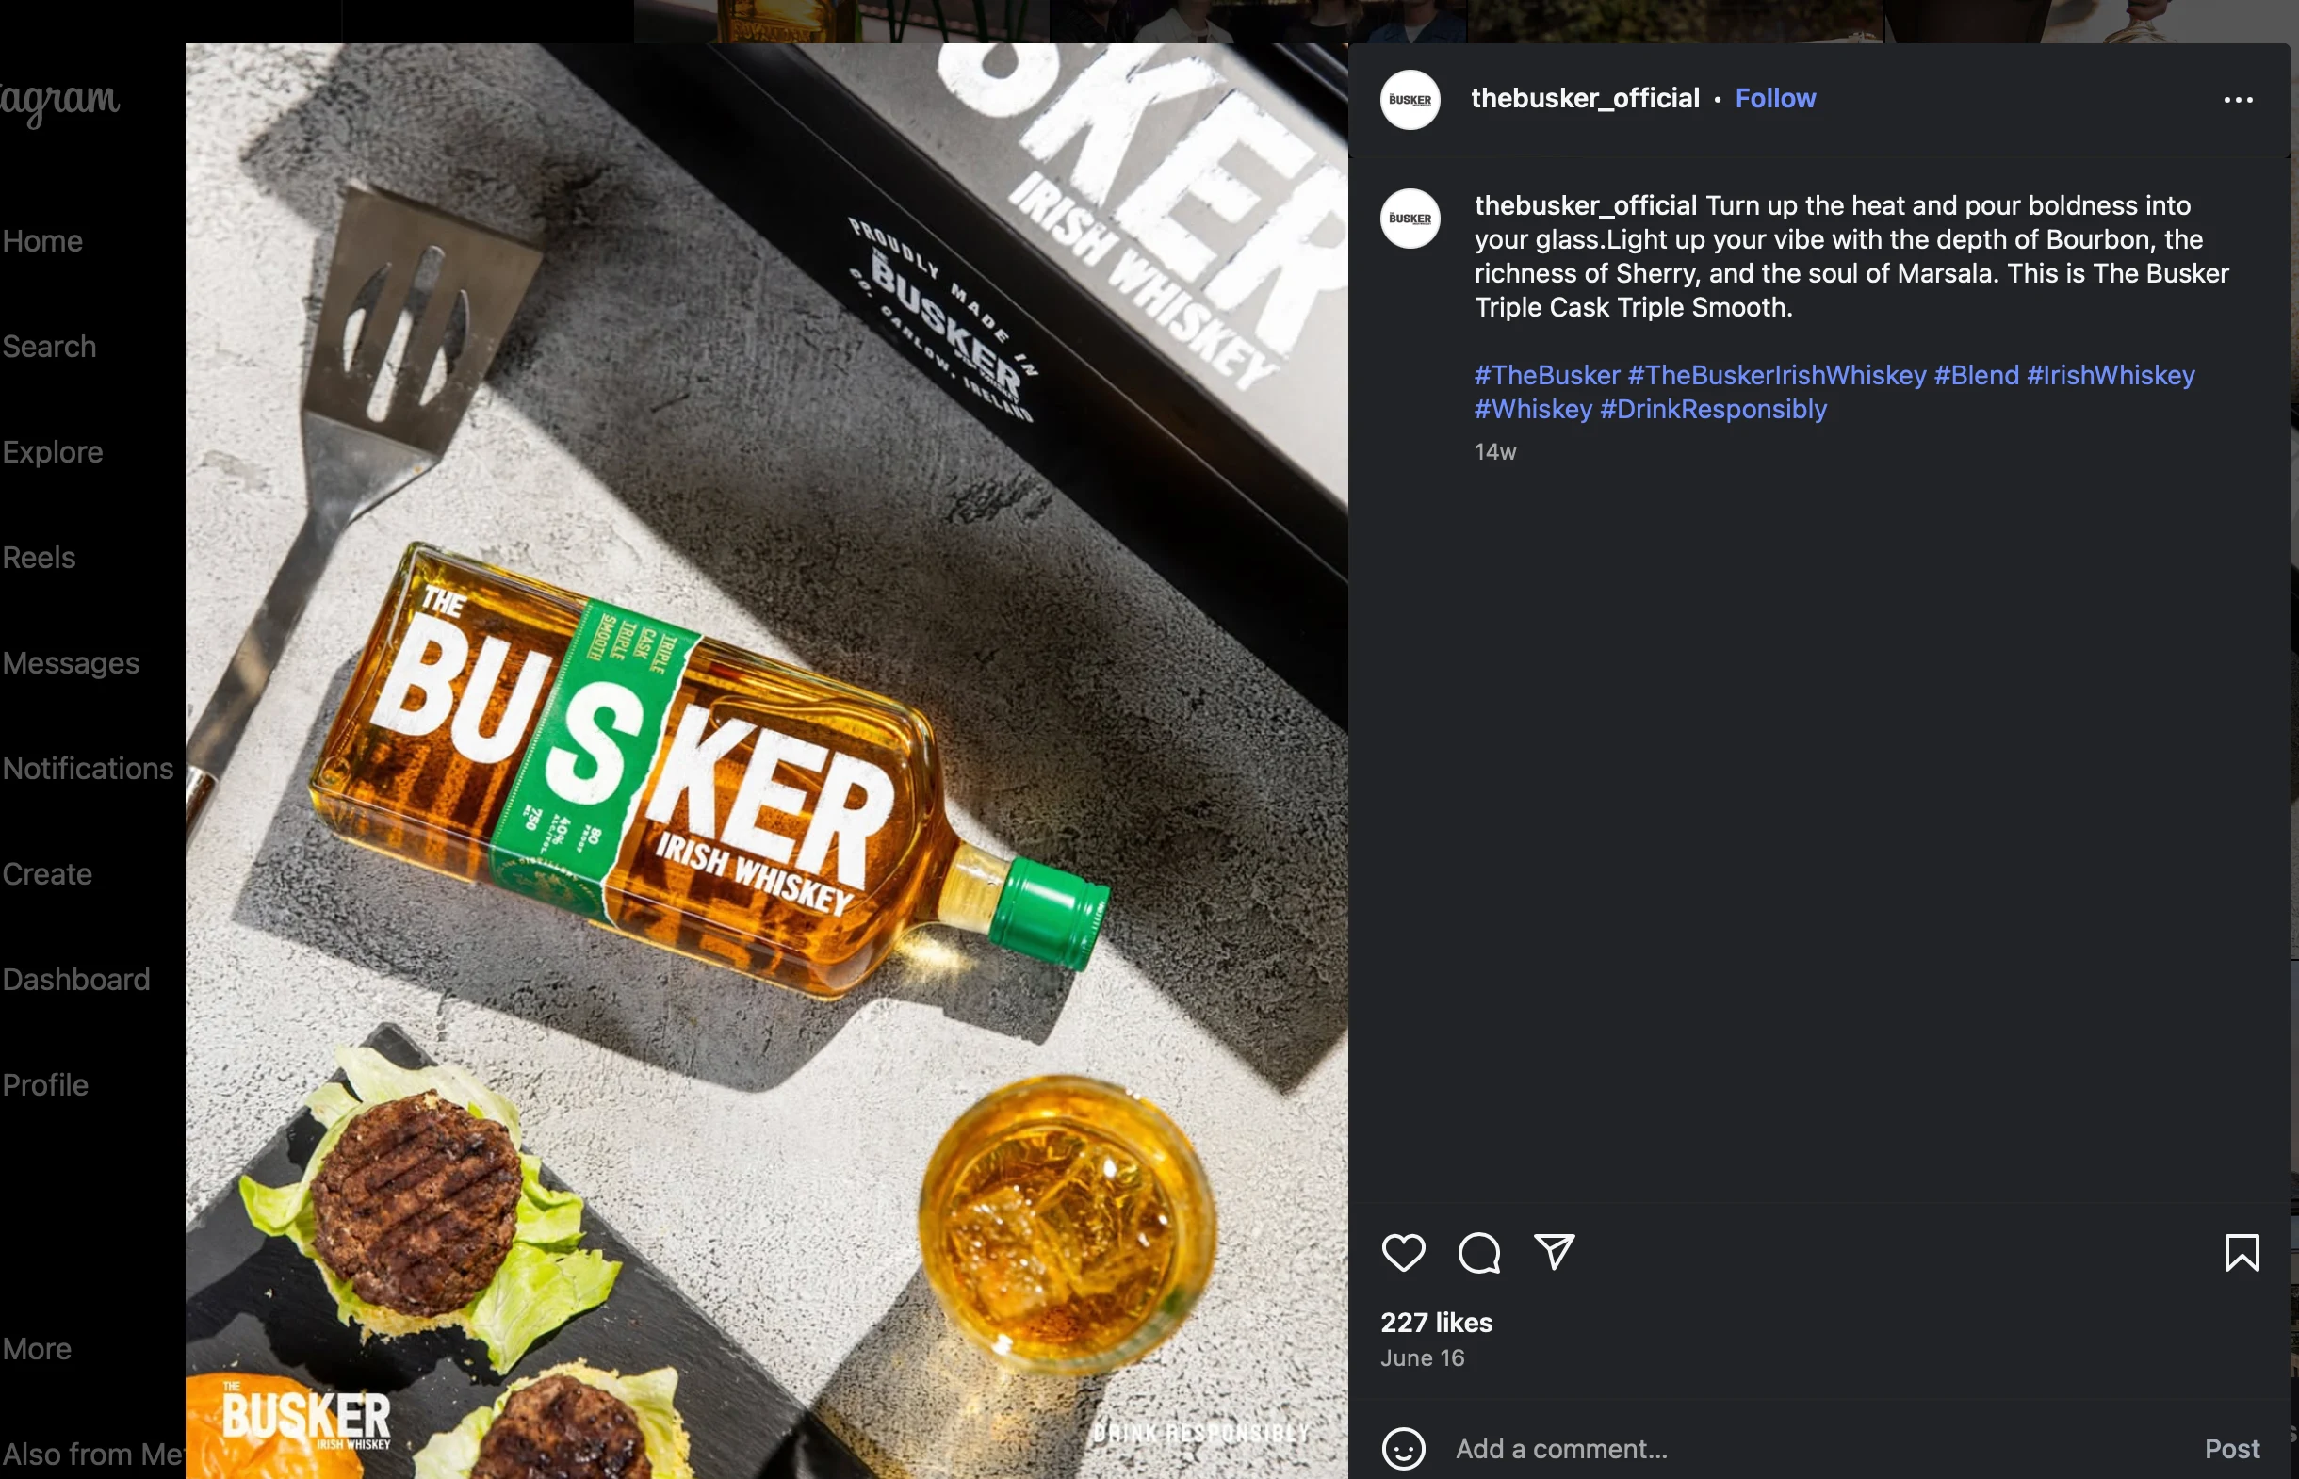Open the emoji picker smiley icon
The height and width of the screenshot is (1479, 2299).
pos(1403,1448)
